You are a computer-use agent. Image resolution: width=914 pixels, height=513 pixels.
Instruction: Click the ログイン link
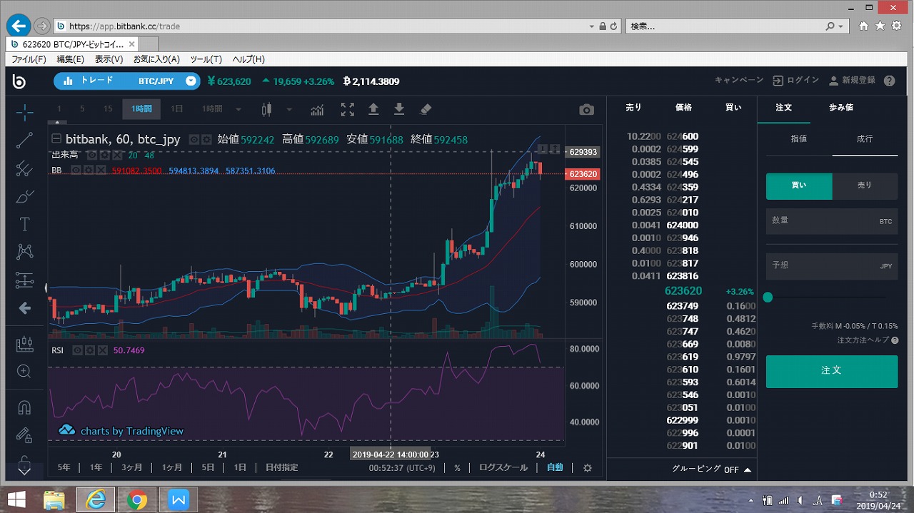click(796, 81)
